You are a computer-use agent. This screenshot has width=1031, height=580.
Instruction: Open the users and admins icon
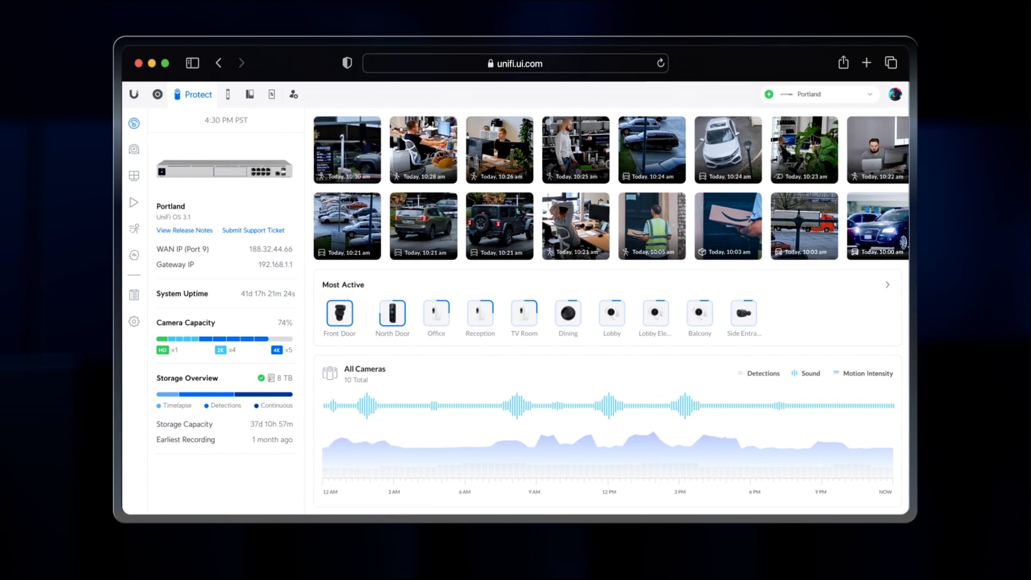(x=293, y=95)
